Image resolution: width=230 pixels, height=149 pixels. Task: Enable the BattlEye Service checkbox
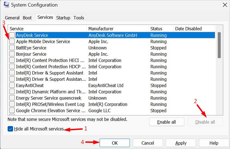tap(12, 48)
